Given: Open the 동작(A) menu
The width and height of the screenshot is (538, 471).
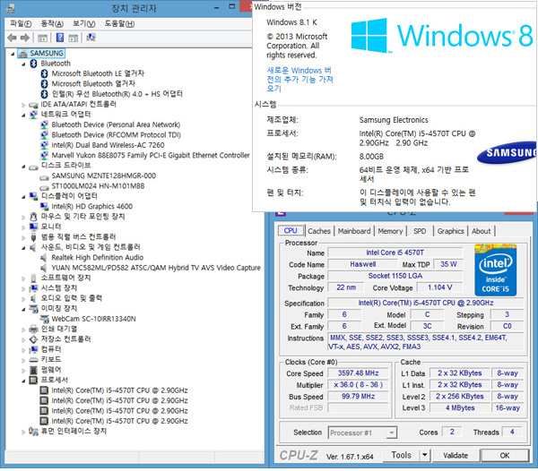Looking at the screenshot, I should tap(52, 23).
